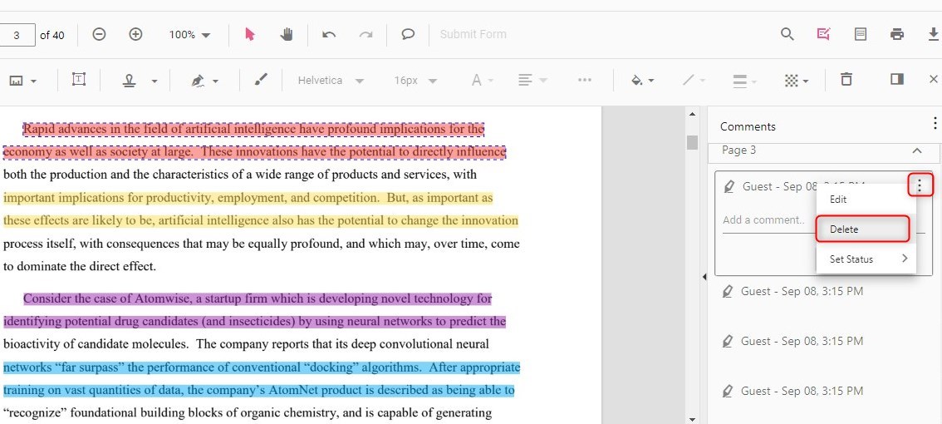
Task: Add a comment with speech bubble icon
Action: click(408, 34)
